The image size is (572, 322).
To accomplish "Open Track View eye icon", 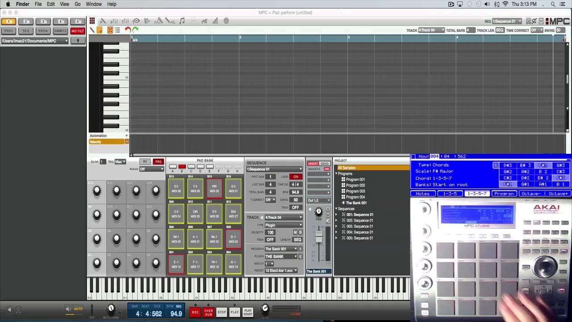I will [136, 21].
